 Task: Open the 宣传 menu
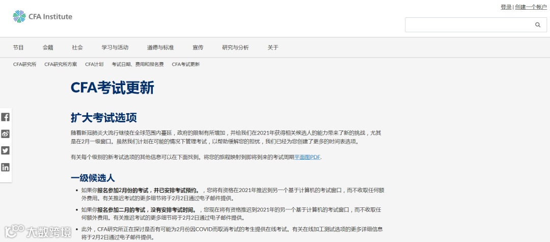[x=198, y=47]
